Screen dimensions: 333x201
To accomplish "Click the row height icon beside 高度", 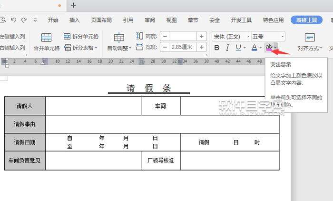I will [x=139, y=36].
